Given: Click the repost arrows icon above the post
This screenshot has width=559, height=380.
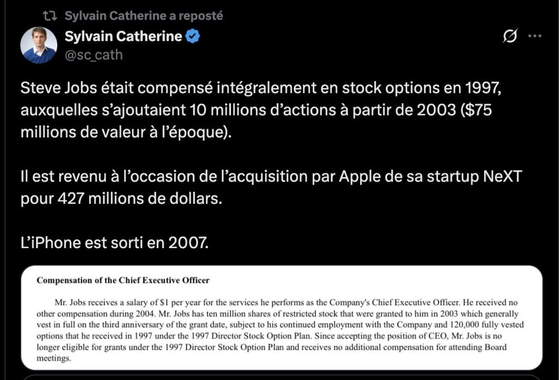Looking at the screenshot, I should click(50, 15).
